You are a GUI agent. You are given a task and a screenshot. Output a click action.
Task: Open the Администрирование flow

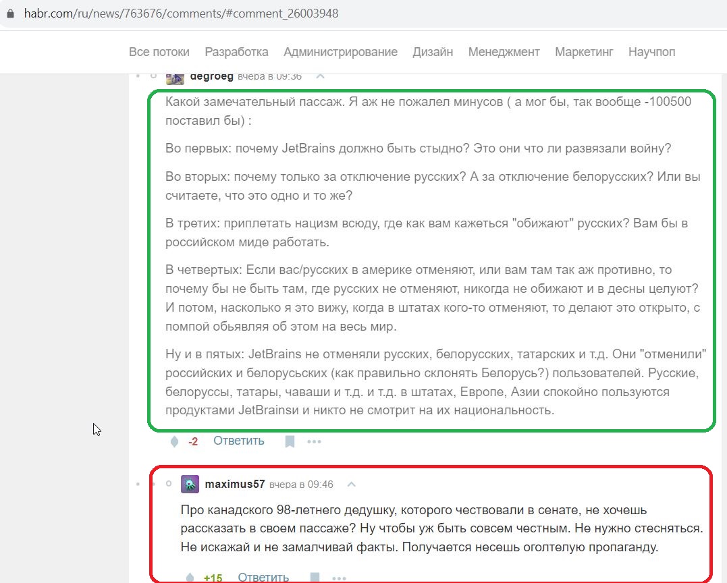(340, 52)
